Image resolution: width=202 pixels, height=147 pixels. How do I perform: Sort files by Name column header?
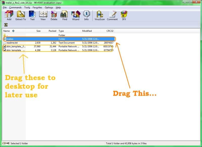[x=7, y=31]
